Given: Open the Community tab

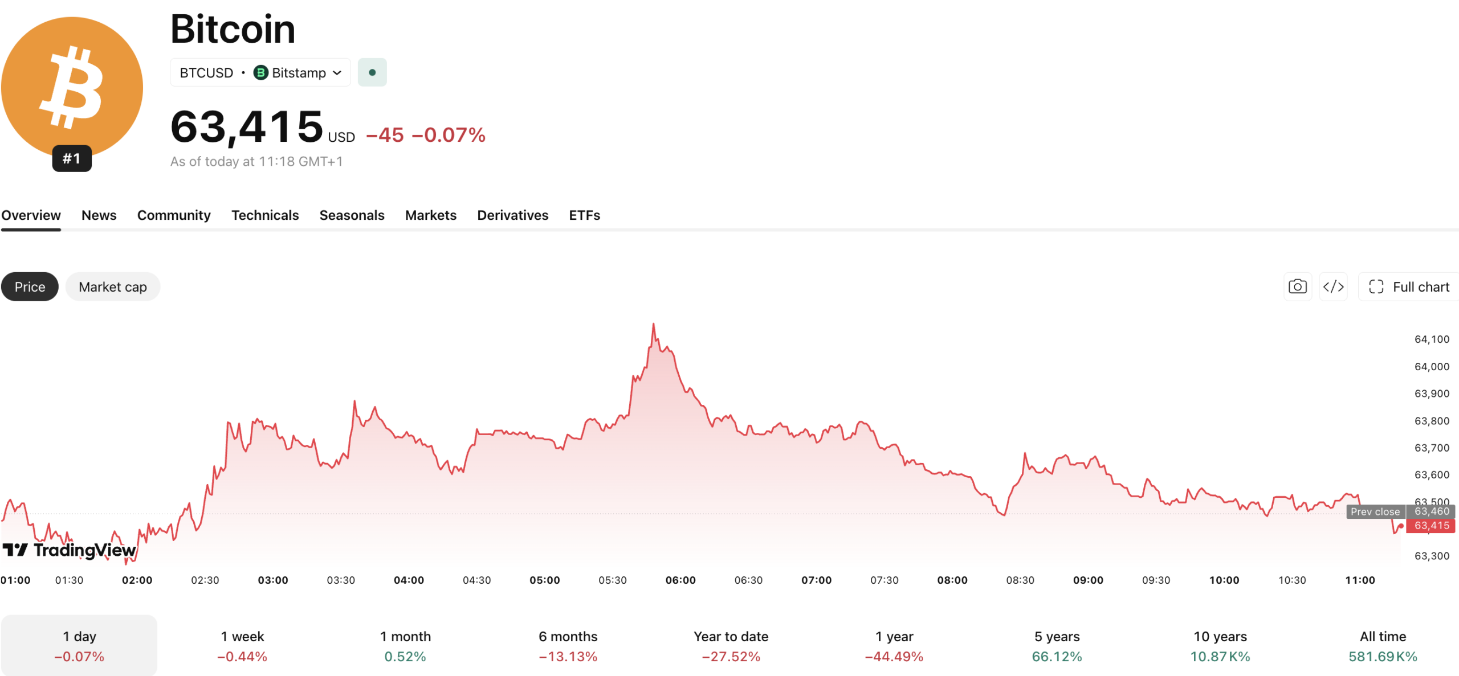Looking at the screenshot, I should coord(174,215).
